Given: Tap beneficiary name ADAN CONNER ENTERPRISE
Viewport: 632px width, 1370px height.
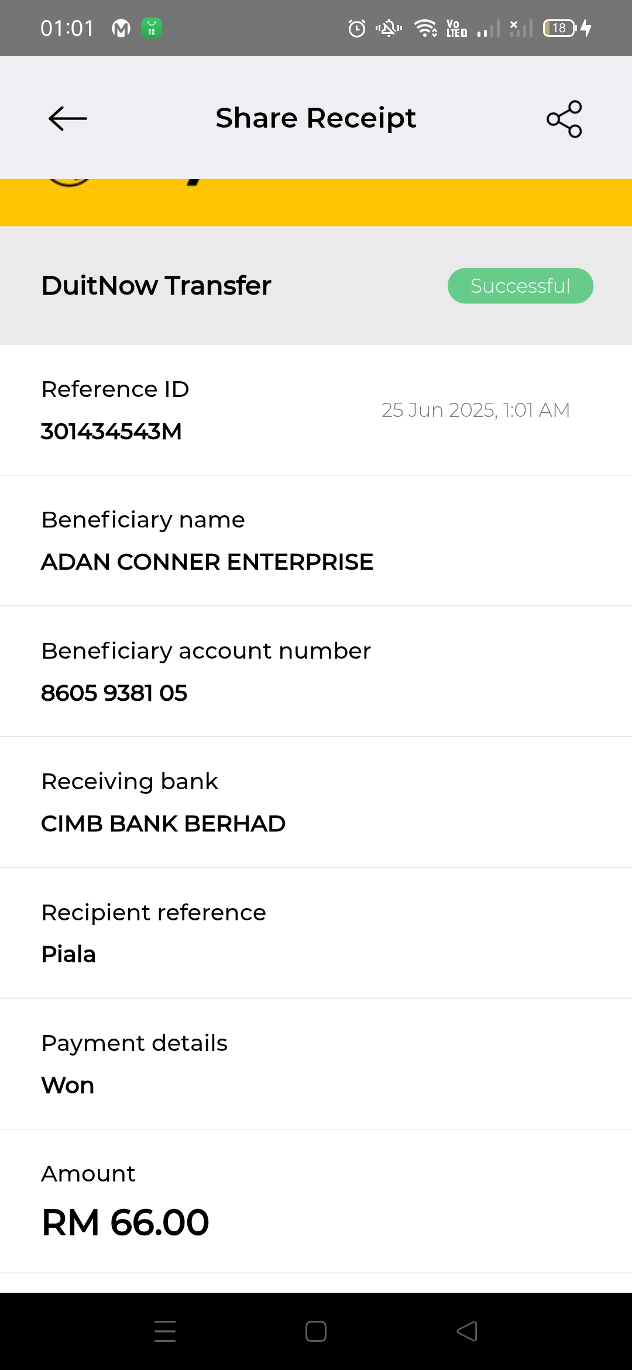Looking at the screenshot, I should coord(207,562).
